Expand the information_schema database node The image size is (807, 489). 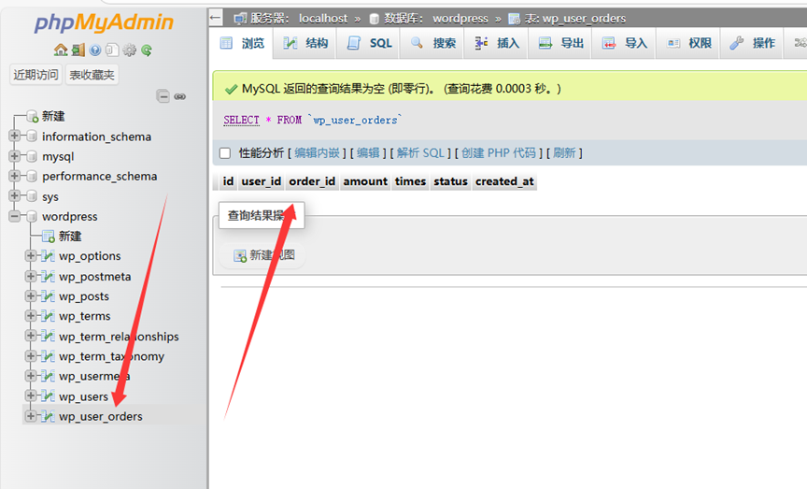(x=15, y=136)
